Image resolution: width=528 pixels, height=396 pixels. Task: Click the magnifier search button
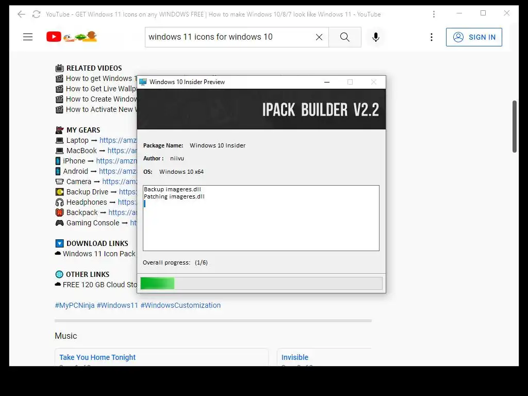point(345,37)
